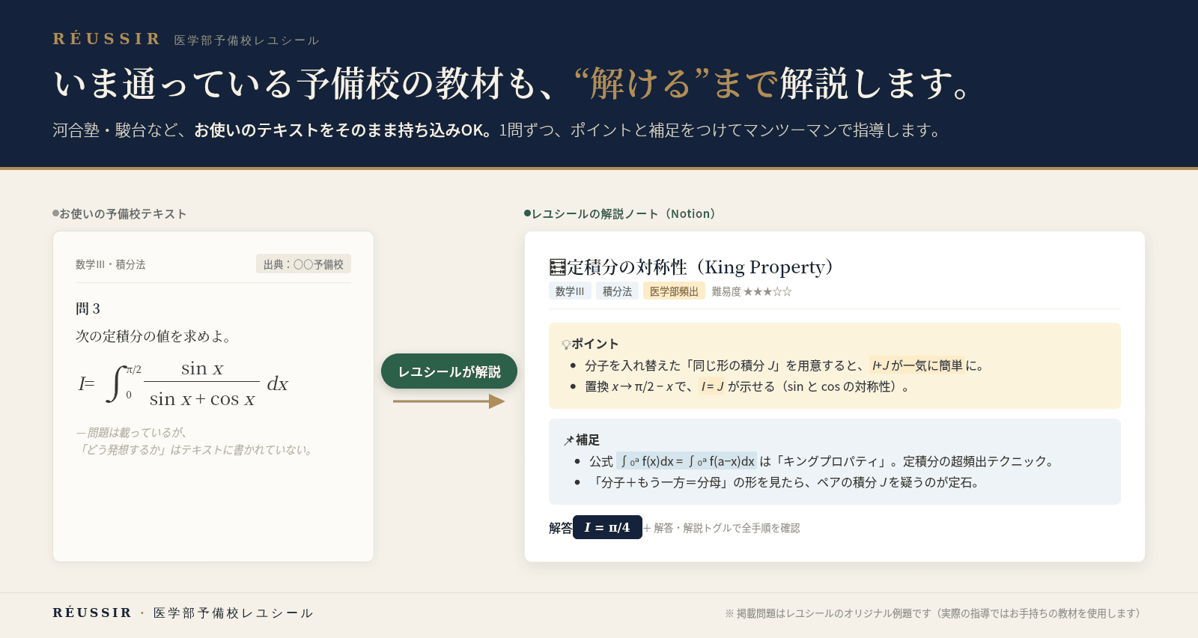Click the footer disclaimer ※掲載問題はレユシールのオリジナル例題です
The height and width of the screenshot is (638, 1198).
point(933,613)
